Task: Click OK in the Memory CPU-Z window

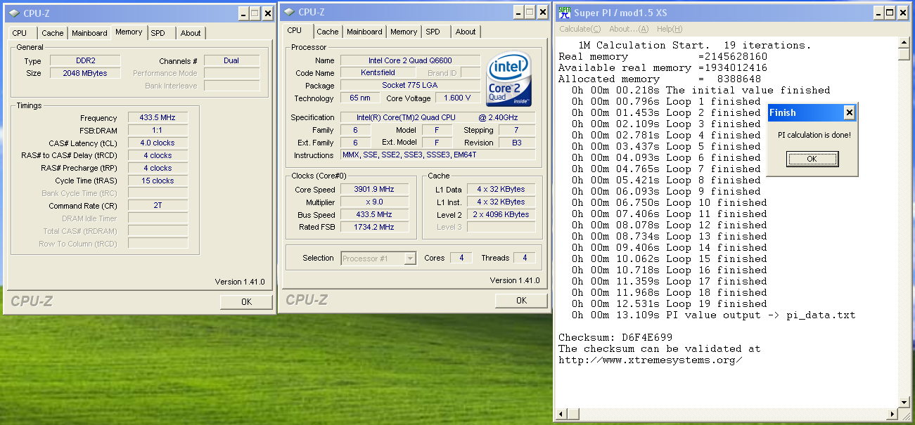Action: click(246, 301)
